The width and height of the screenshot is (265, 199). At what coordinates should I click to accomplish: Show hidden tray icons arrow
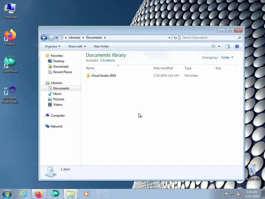[x=220, y=194]
